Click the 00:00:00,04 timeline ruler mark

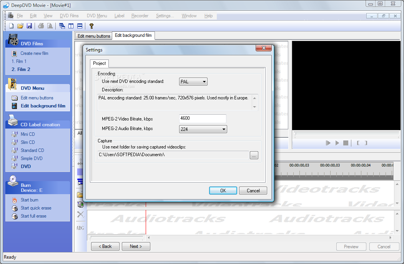tap(361, 165)
